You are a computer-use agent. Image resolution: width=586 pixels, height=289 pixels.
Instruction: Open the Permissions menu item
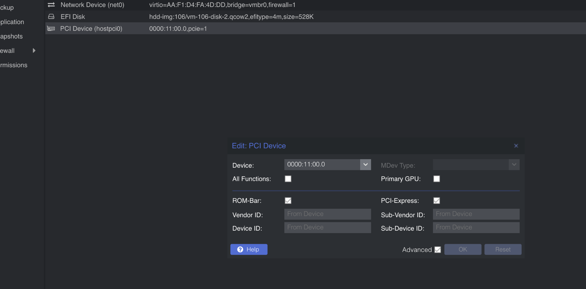(14, 65)
